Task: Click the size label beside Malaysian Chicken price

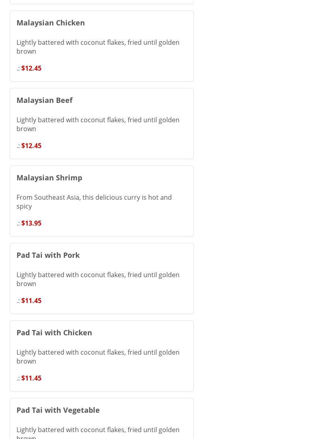Action: point(18,68)
